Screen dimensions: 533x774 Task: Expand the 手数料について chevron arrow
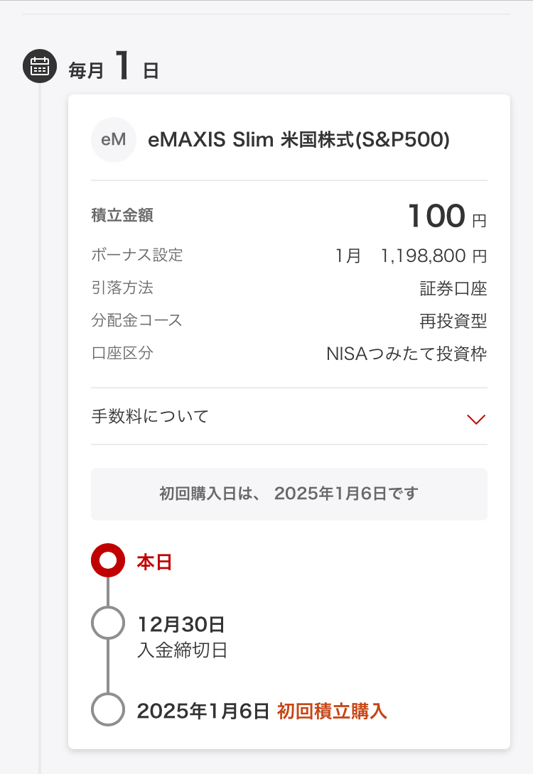pos(475,419)
